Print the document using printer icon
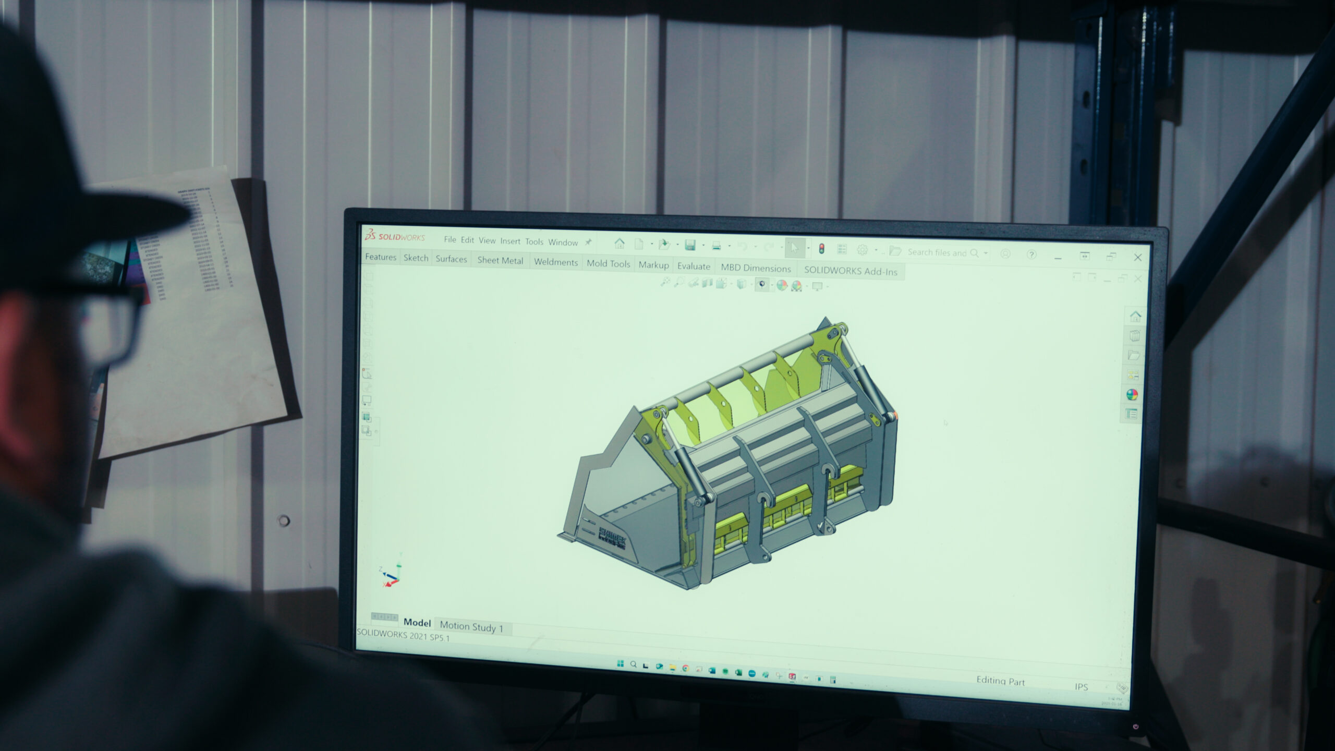 click(x=717, y=246)
